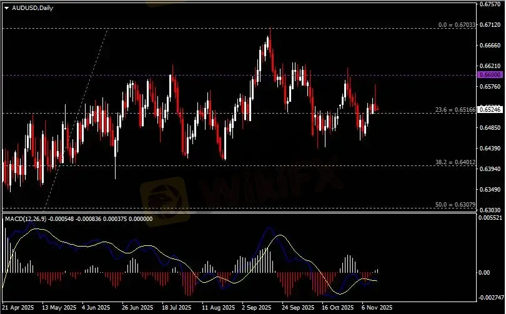Select the Fibonacci 38.2 = 0.64012 label

(x=456, y=162)
